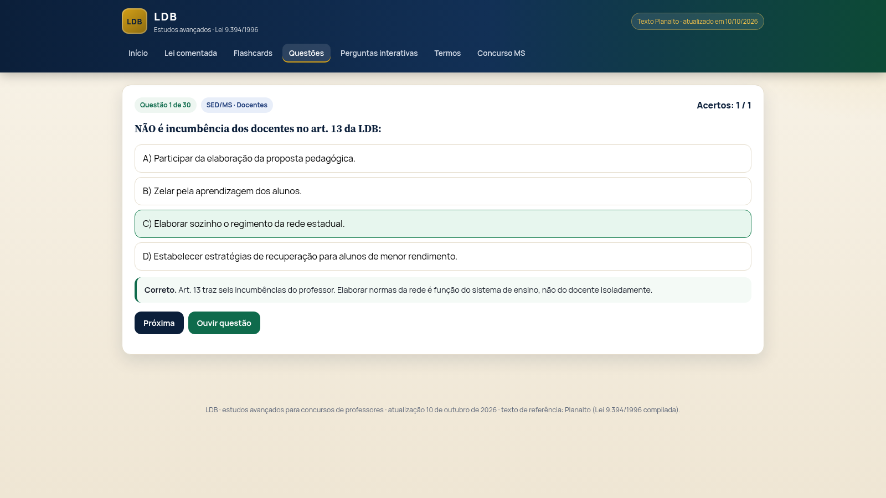Click 'Estudos avançados · Lei 9.394/1996' subtitle
The image size is (886, 498).
206,30
